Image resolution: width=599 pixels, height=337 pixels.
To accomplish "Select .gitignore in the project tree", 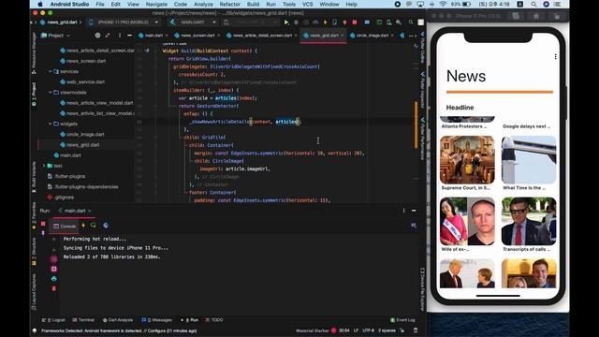I will tap(60, 198).
